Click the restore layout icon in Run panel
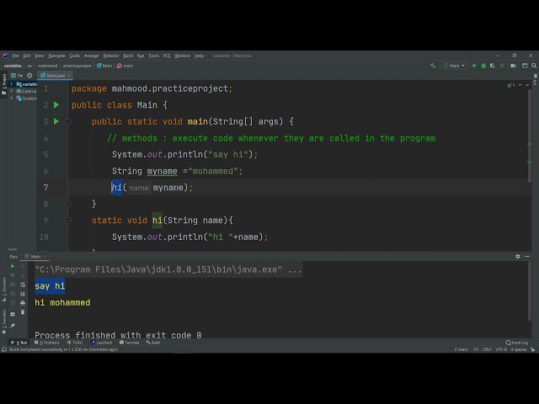 click(13, 314)
